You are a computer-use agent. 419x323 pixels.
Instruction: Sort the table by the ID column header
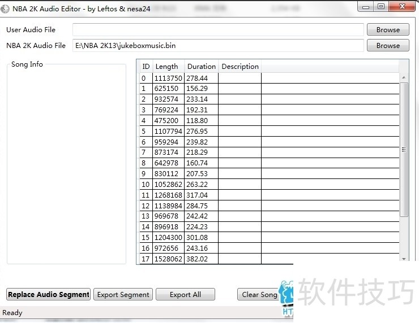tap(146, 67)
